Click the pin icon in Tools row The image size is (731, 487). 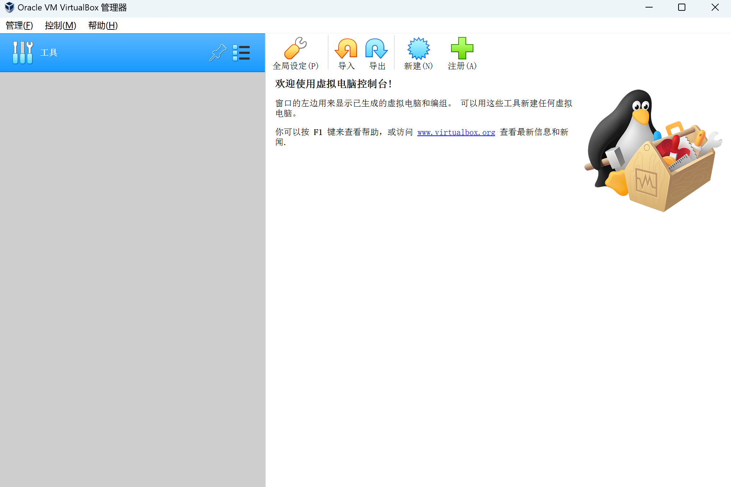(218, 53)
